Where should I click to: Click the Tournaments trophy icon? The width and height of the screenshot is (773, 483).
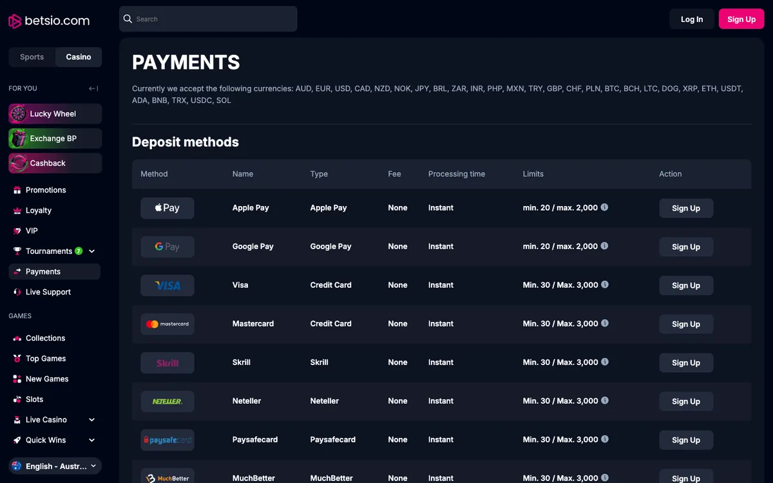click(17, 251)
